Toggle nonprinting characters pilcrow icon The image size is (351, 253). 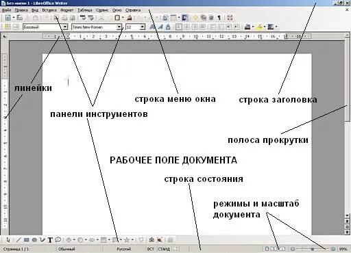coord(219,18)
